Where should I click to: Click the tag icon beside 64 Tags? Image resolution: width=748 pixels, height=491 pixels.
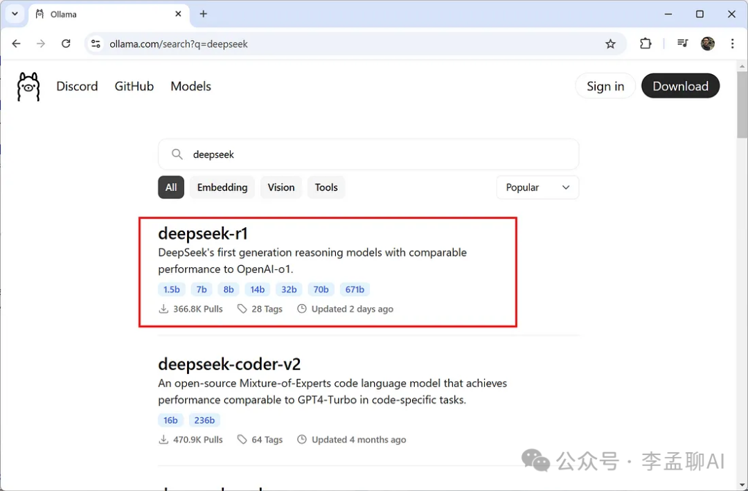pyautogui.click(x=242, y=440)
